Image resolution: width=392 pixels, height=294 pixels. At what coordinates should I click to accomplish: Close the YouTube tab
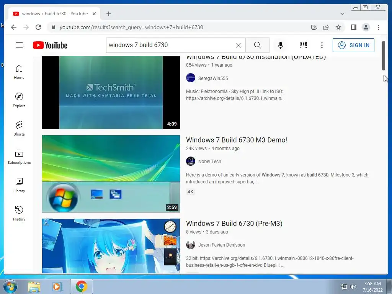(94, 14)
